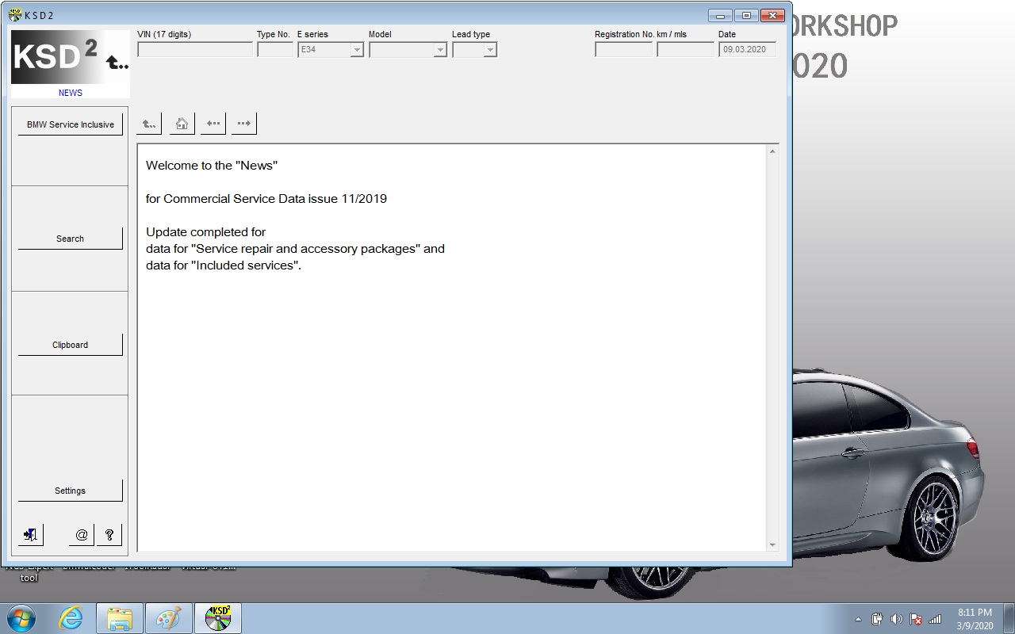
Task: Click the KSD2 logo
Action: click(x=70, y=57)
